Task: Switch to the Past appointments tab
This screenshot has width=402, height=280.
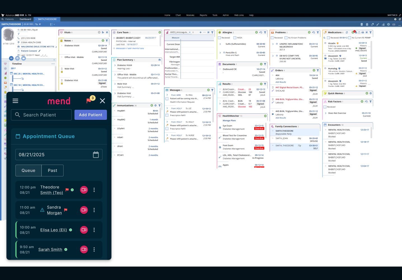Action: tap(52, 171)
